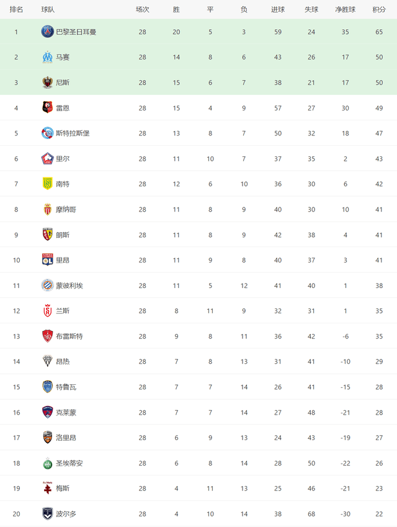Open the 布雷斯特 team link
This screenshot has height=527, width=397.
point(69,336)
